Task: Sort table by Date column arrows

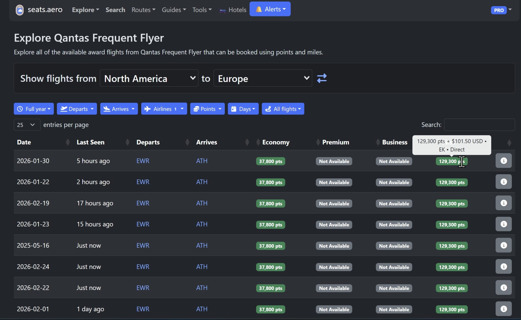Action: pos(68,142)
